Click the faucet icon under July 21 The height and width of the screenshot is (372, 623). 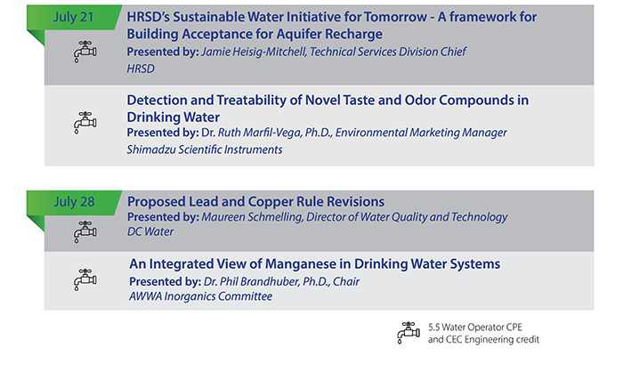tap(84, 51)
